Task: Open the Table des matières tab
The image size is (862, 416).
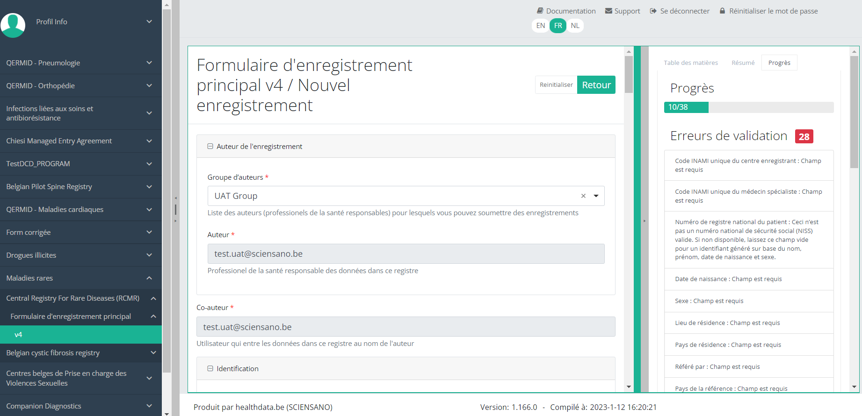Action: click(x=690, y=63)
